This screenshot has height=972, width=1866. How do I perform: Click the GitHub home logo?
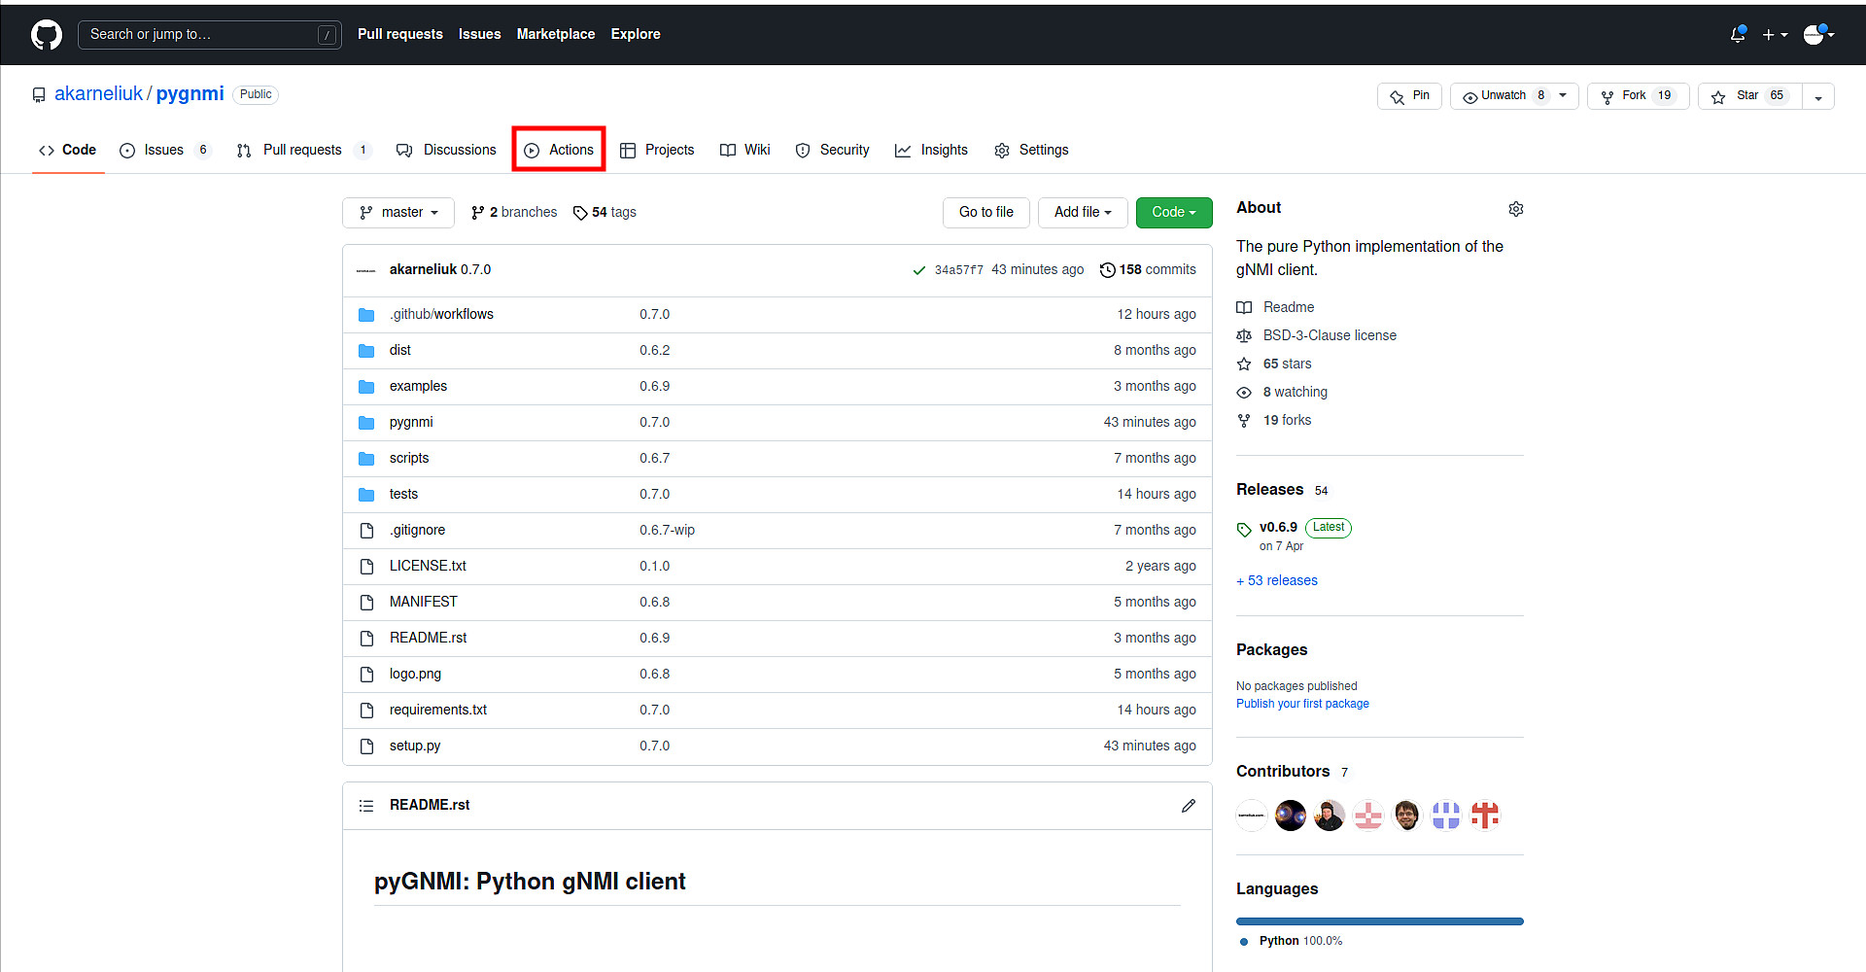click(45, 34)
